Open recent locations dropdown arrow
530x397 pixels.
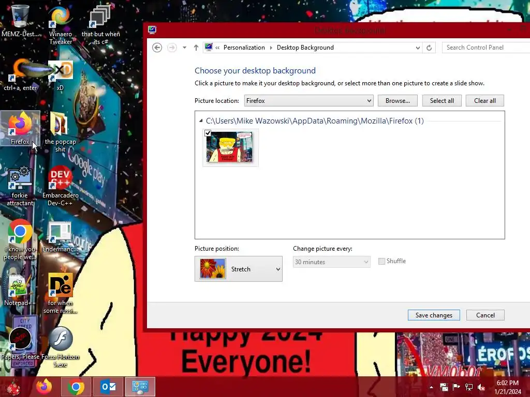point(185,48)
